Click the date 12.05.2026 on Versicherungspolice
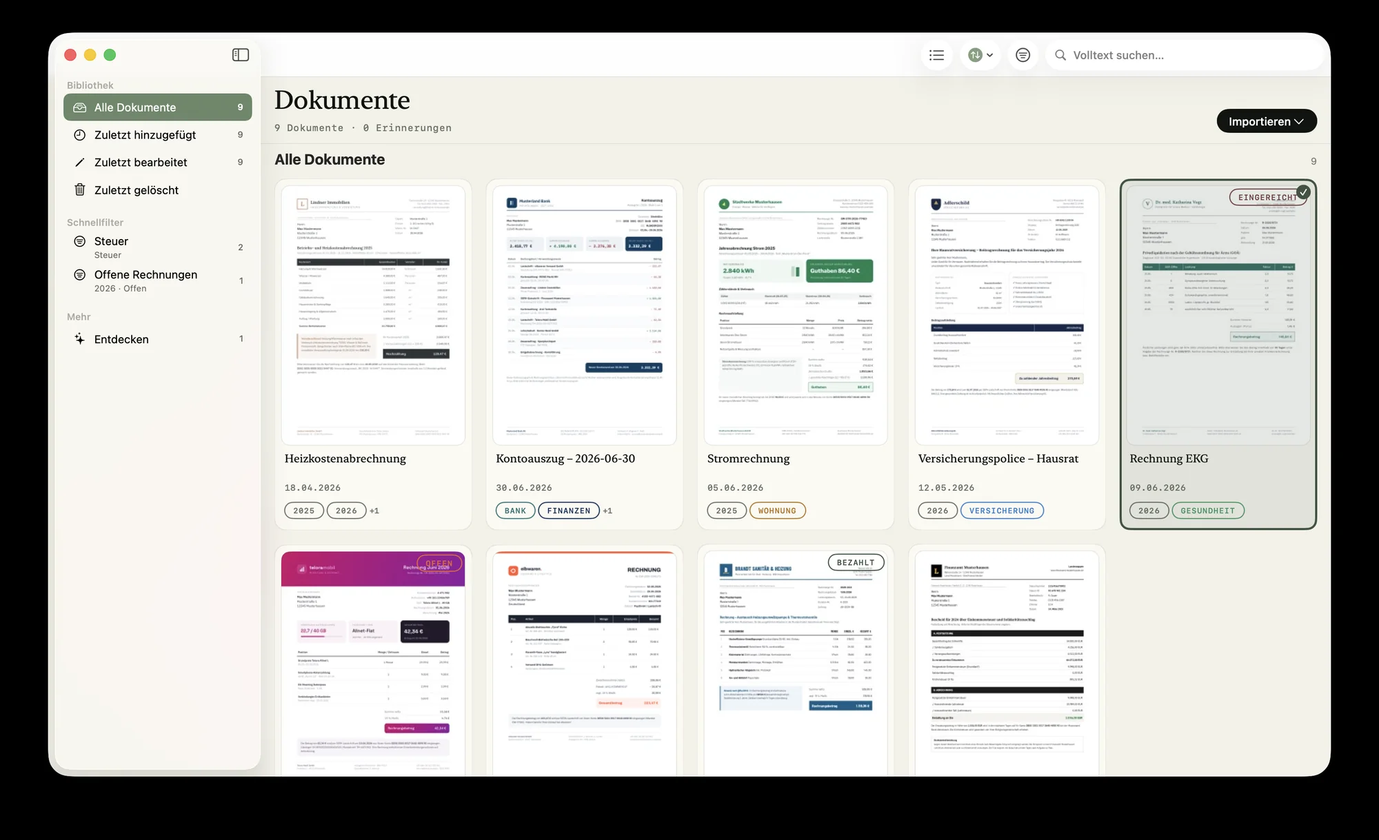Screen dimensions: 1379x840 pyautogui.click(x=946, y=488)
